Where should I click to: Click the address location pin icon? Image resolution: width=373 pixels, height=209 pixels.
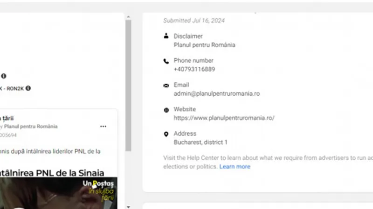pyautogui.click(x=166, y=134)
